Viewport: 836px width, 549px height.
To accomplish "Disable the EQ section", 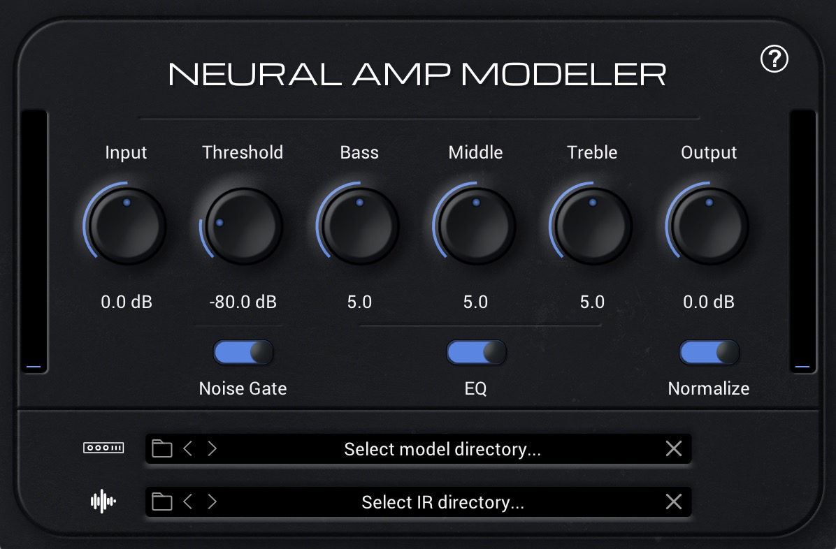I will pos(476,352).
